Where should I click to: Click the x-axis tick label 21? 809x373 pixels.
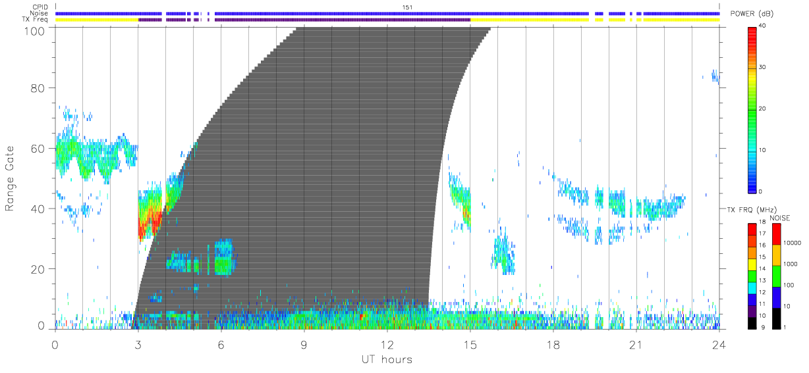pos(636,344)
